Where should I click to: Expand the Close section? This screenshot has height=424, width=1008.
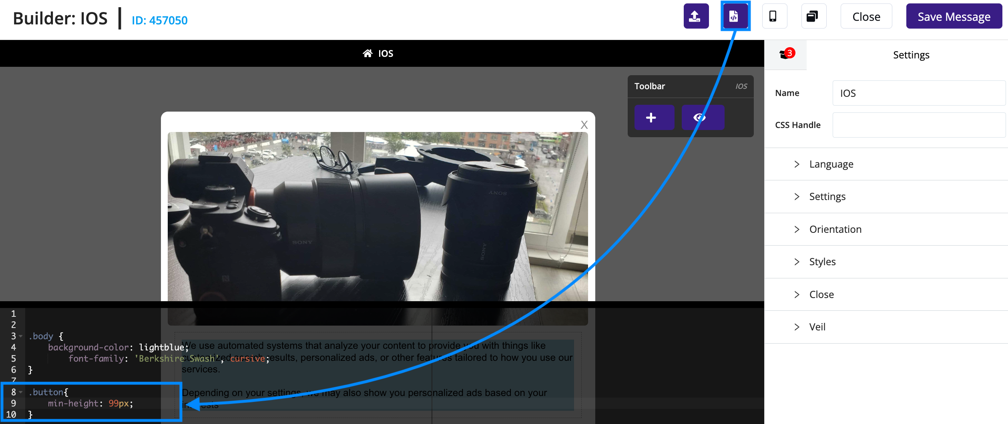coord(886,295)
